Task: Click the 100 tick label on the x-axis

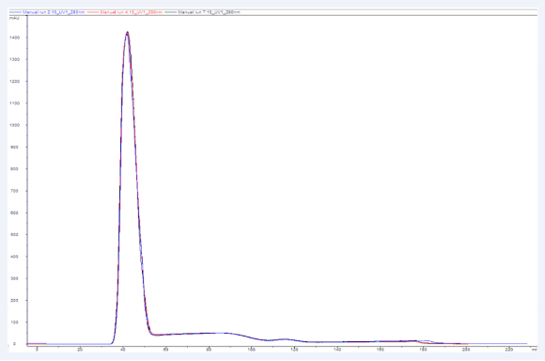Action: 251,349
